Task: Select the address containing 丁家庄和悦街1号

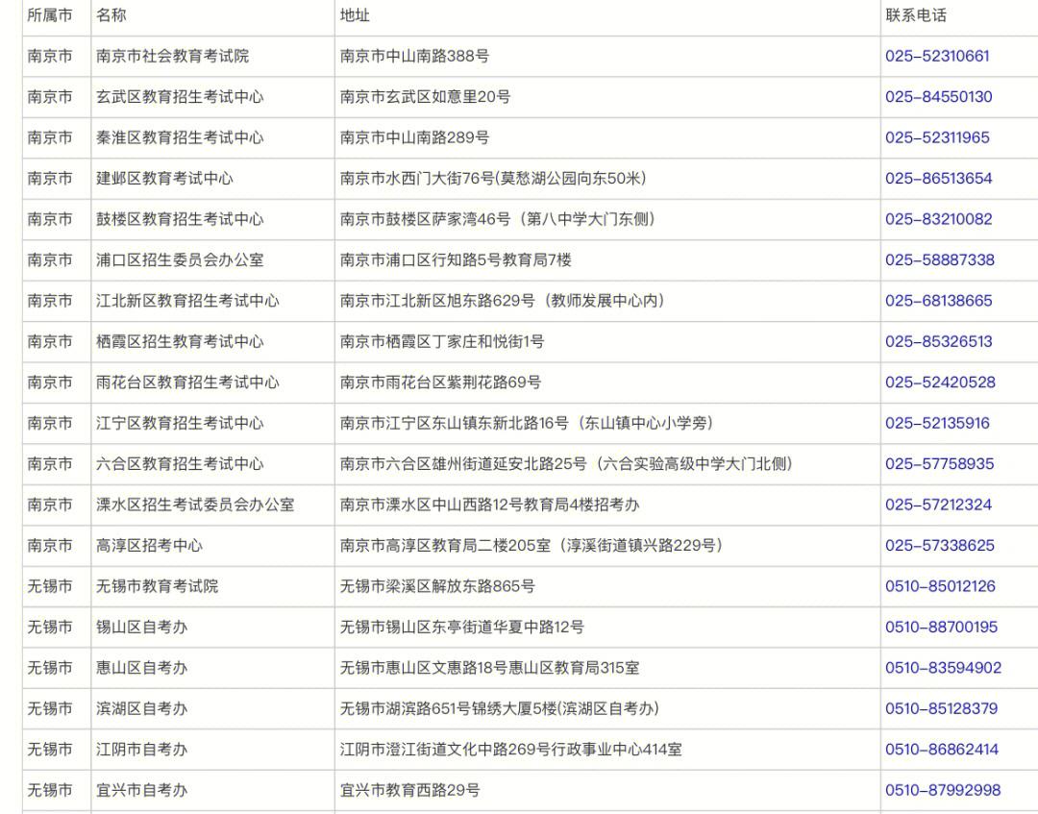Action: (x=441, y=341)
